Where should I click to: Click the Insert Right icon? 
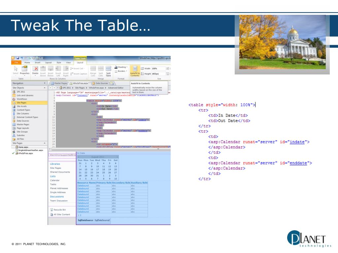point(66,69)
